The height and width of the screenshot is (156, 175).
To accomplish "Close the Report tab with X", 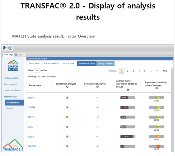I will point(25,55).
